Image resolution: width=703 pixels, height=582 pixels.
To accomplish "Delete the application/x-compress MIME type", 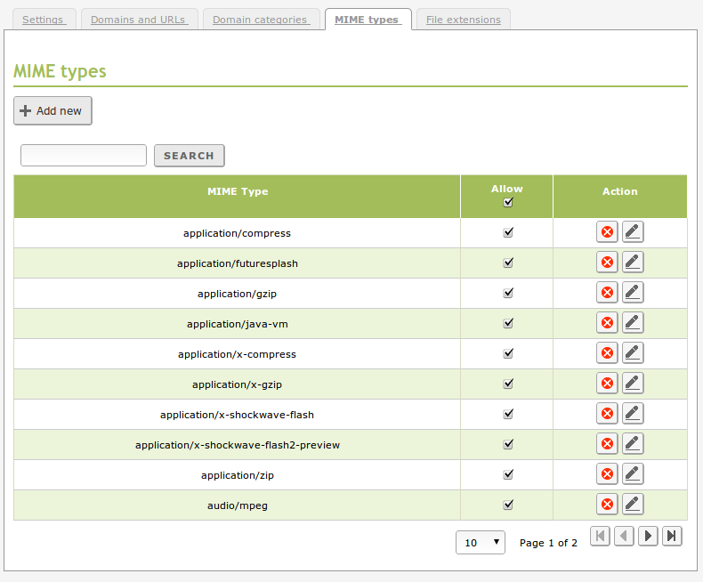I will (607, 353).
